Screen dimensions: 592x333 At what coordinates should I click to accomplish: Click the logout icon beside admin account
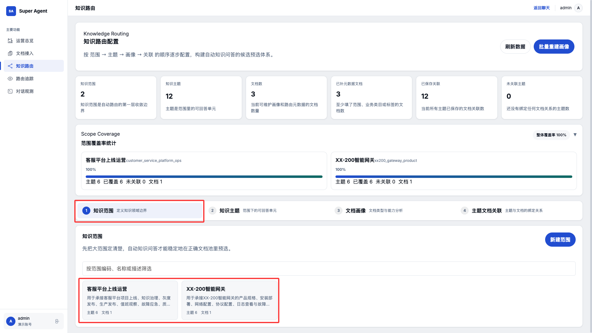pos(57,321)
